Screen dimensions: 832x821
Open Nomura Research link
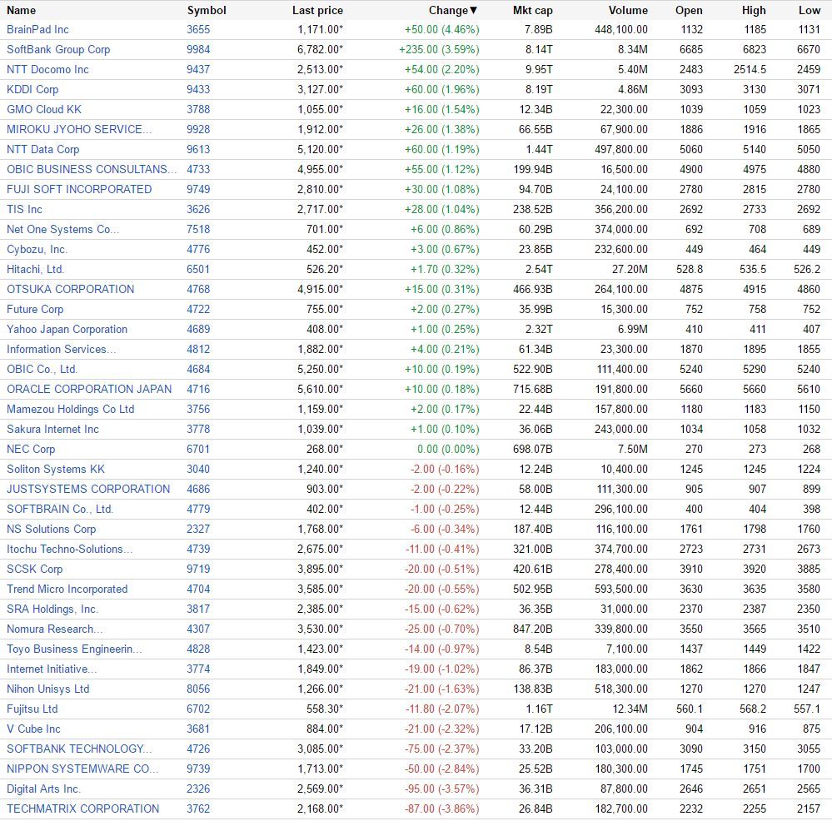[55, 629]
